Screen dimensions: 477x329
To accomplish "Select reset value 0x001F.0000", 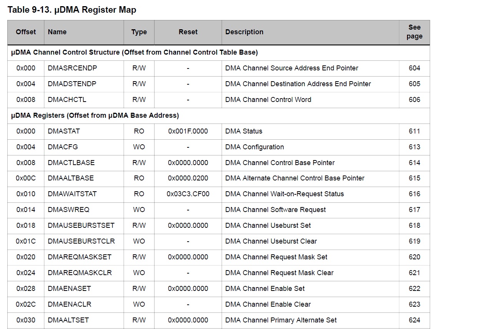I will pos(188,131).
